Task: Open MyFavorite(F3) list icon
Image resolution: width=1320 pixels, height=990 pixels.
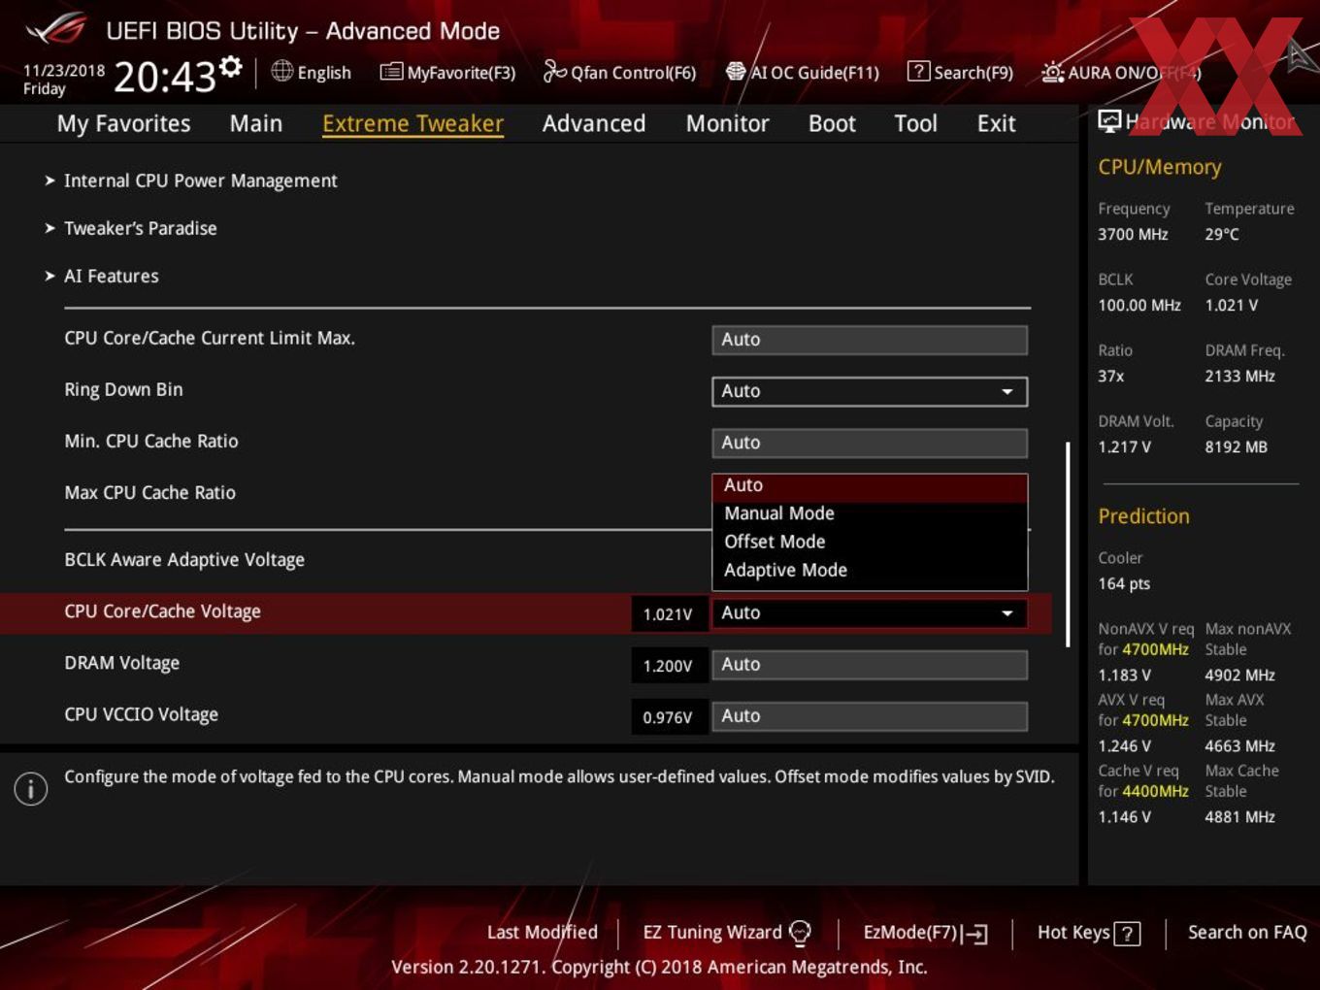Action: (x=391, y=72)
